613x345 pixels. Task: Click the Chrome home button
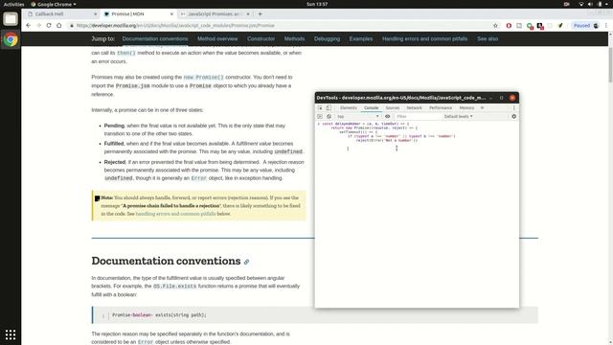pyautogui.click(x=59, y=26)
